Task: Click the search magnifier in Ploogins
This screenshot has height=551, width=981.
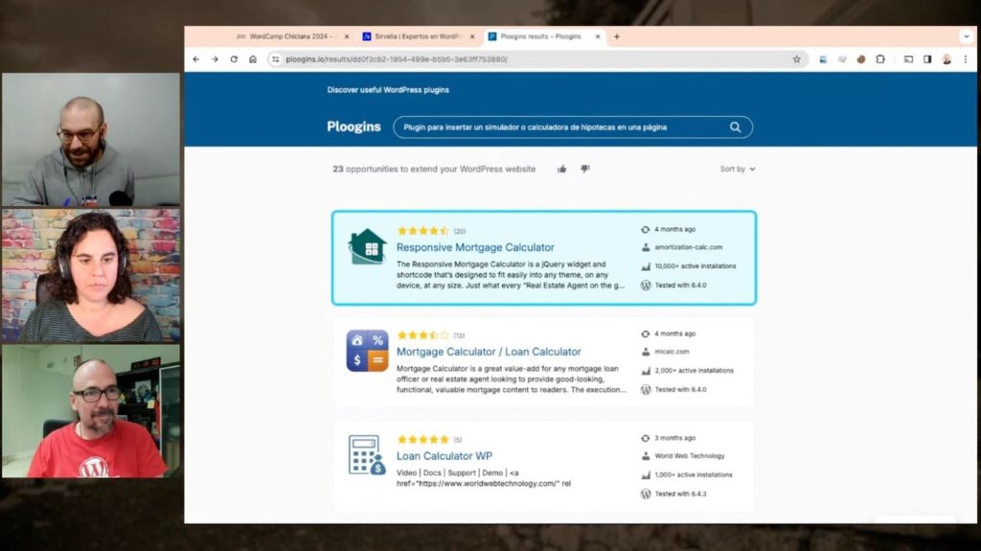Action: 735,127
